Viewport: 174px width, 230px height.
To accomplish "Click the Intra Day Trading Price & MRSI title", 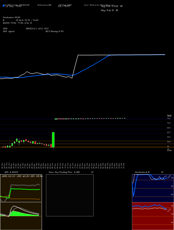I will pyautogui.click(x=71, y=172).
